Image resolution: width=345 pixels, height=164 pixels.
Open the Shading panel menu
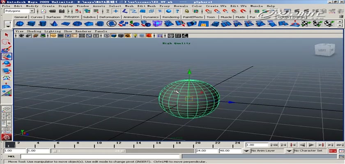(34, 31)
